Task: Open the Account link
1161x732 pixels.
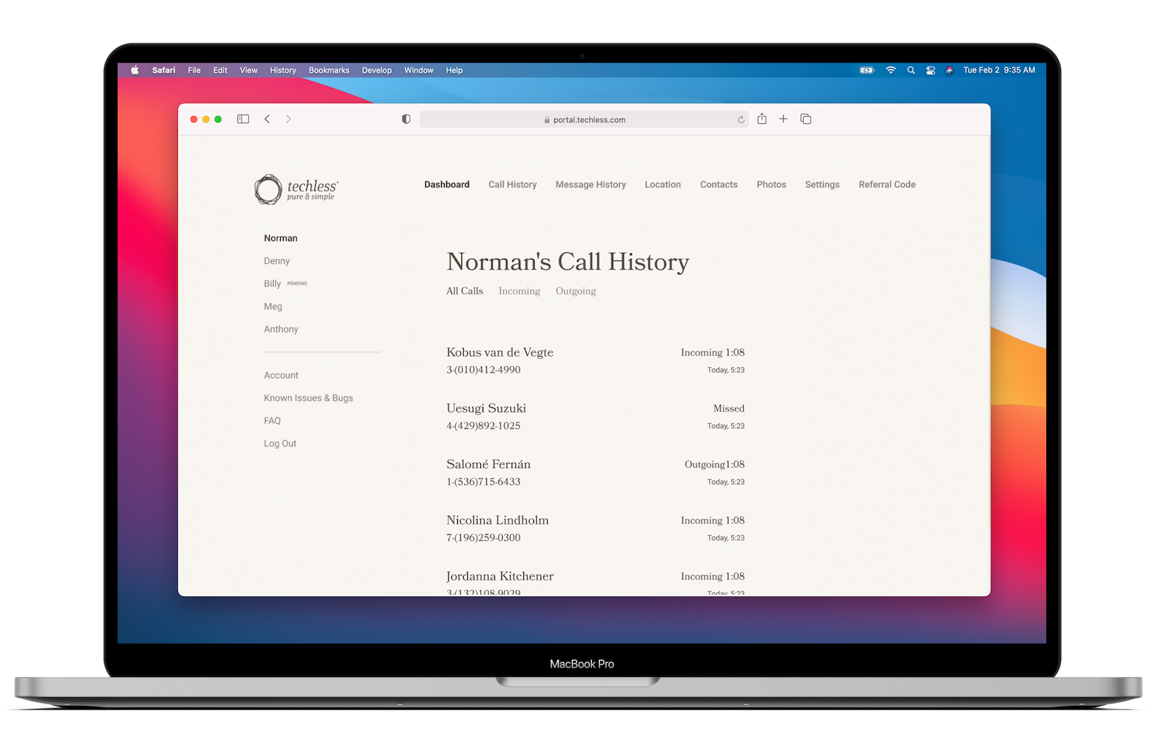Action: [x=281, y=375]
